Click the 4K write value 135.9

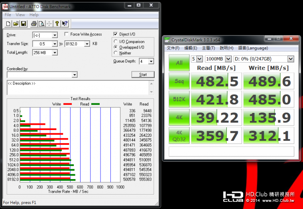point(269,117)
